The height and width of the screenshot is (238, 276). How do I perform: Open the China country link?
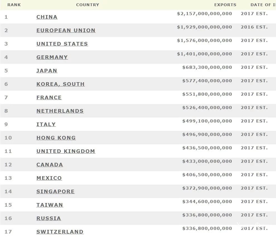point(47,17)
